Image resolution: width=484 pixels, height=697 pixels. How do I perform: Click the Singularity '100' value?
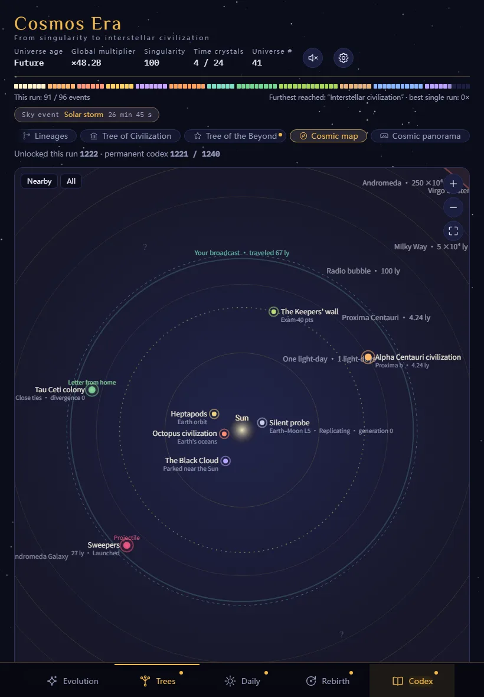click(x=152, y=63)
